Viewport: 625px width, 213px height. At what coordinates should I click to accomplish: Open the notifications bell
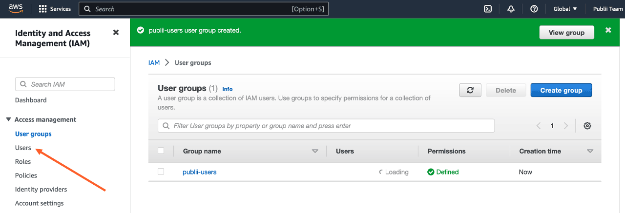click(511, 9)
